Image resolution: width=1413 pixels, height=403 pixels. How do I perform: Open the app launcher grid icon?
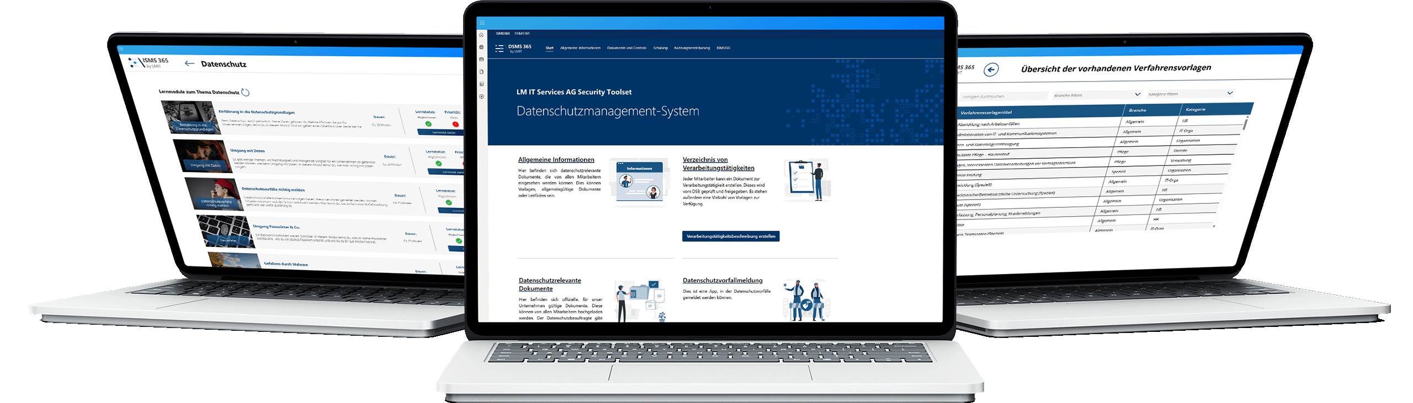[x=482, y=23]
